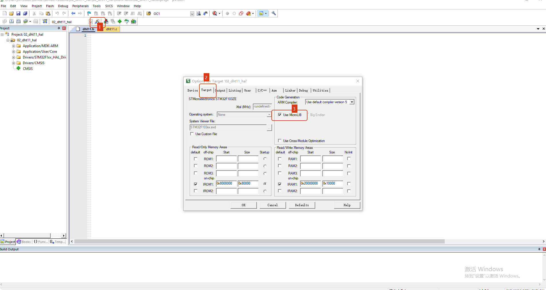The width and height of the screenshot is (546, 290).
Task: Click the editor horizontal scrollbar
Action: 259,242
